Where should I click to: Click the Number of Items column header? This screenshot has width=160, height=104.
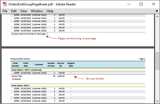[51, 64]
